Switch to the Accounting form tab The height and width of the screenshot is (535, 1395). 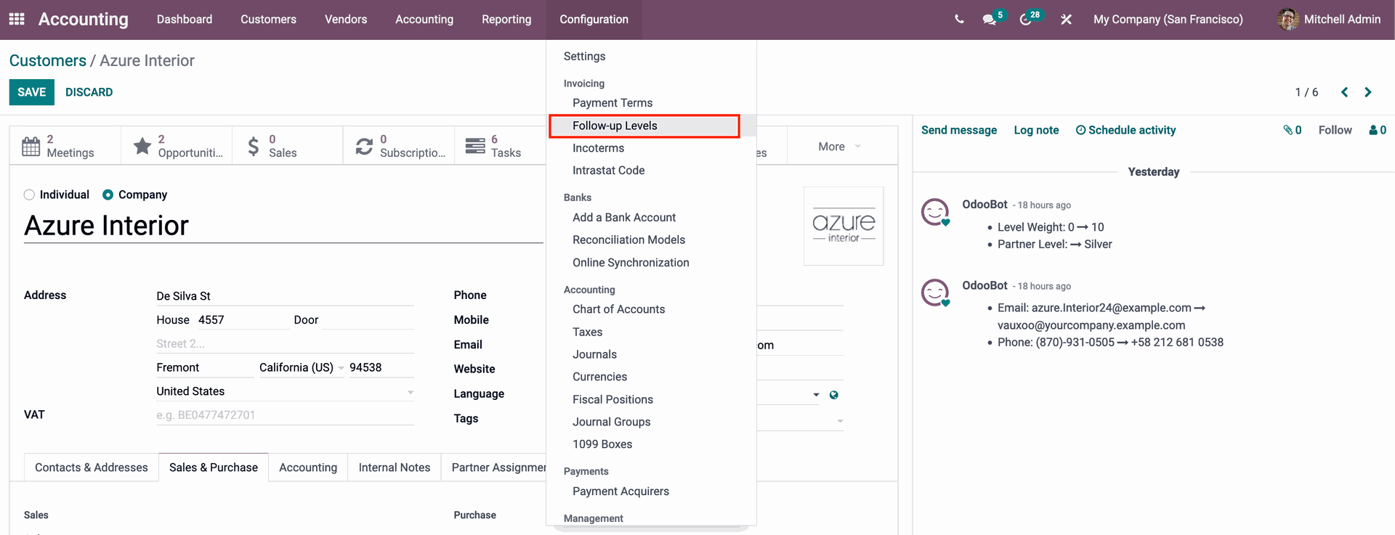click(x=308, y=467)
